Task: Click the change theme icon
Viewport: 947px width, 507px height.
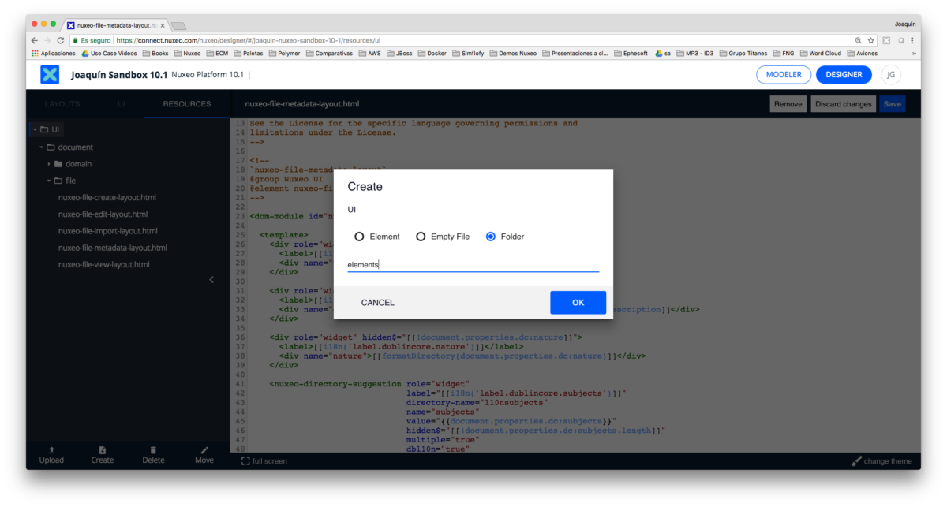Action: [857, 460]
